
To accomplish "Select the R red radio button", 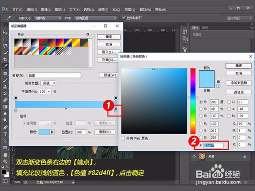I will tap(201, 124).
